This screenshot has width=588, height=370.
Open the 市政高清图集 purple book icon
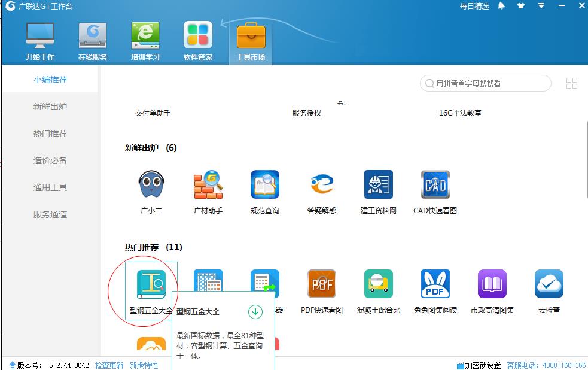(x=492, y=284)
